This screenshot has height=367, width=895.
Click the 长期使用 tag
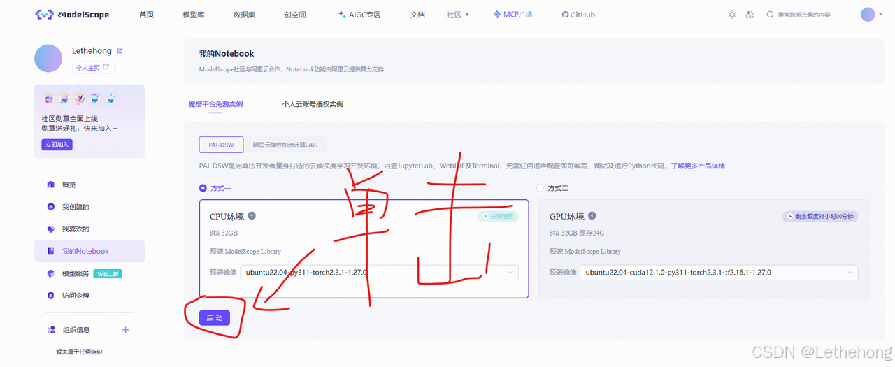tap(498, 217)
